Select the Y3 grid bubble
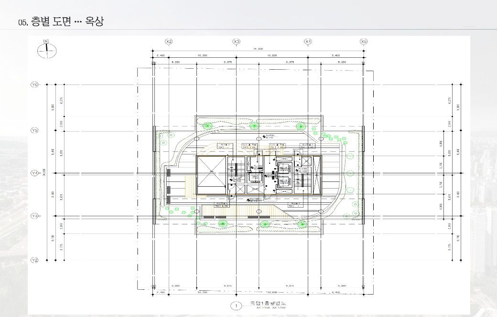 pos(34,216)
